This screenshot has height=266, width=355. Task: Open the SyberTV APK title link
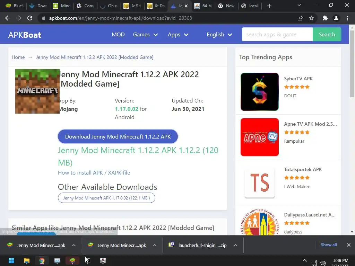tap(298, 79)
